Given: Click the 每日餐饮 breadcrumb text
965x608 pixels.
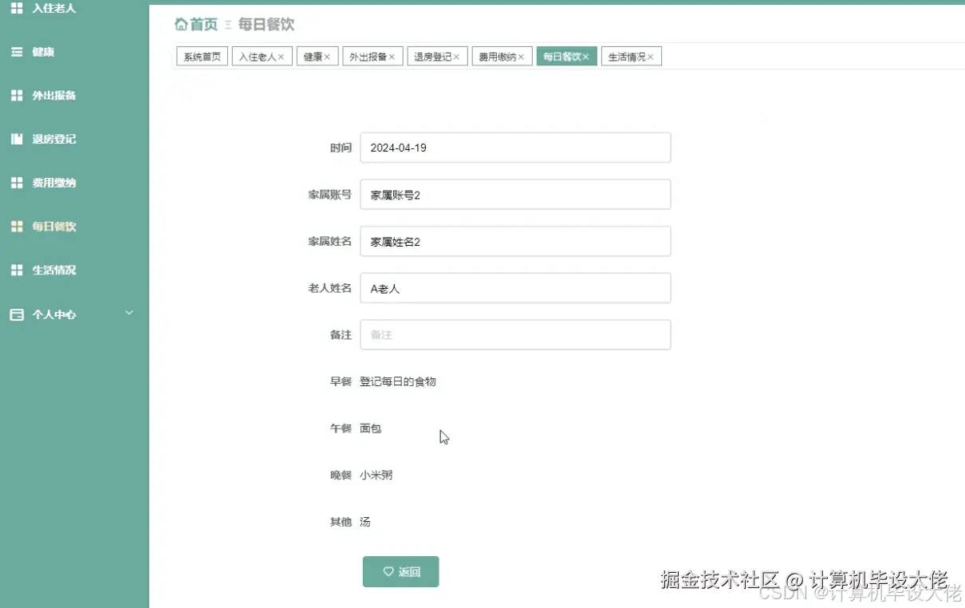Looking at the screenshot, I should [266, 24].
